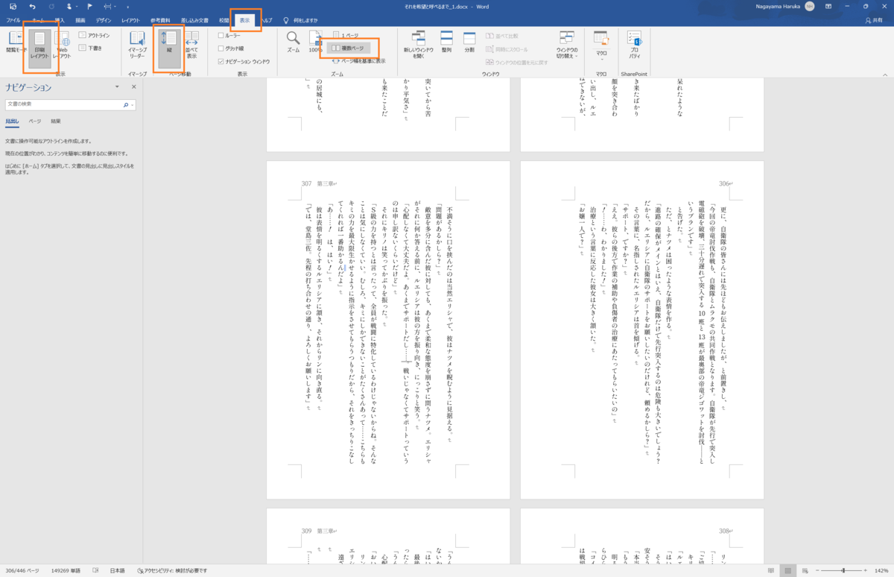The width and height of the screenshot is (894, 577).
Task: Collapse the ribbon with the chevron
Action: (x=885, y=75)
